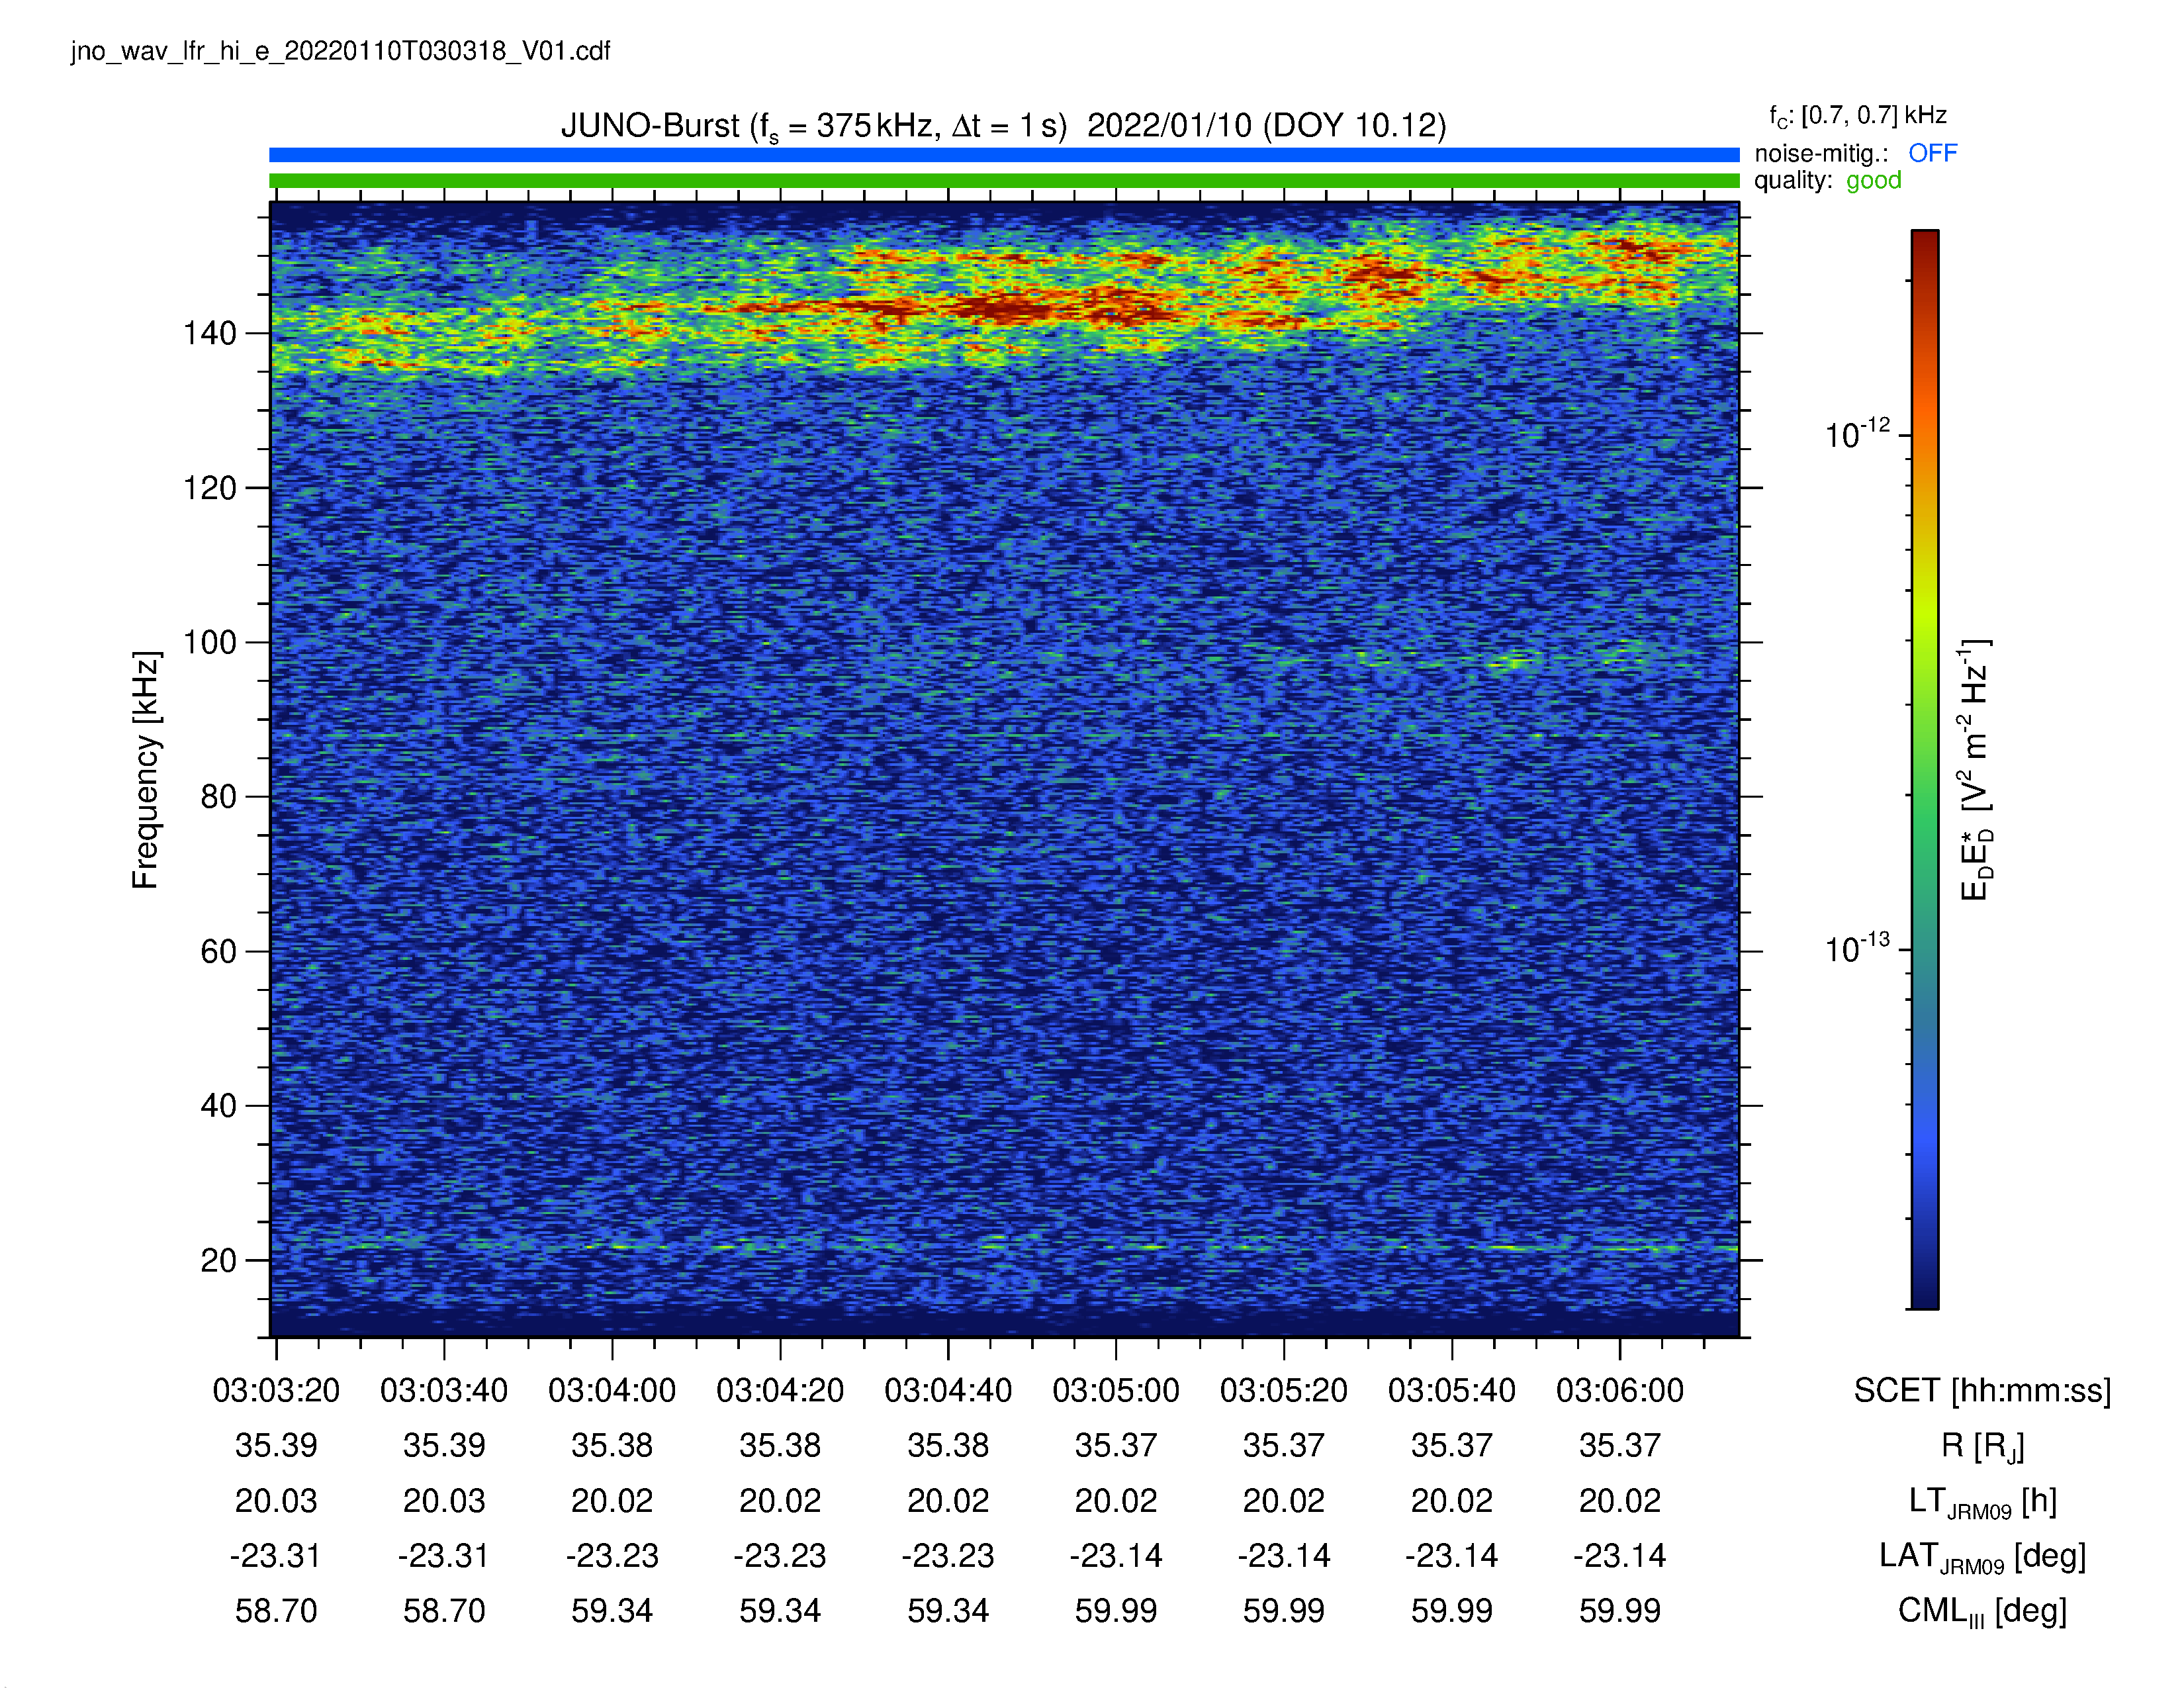The height and width of the screenshot is (1688, 2184).
Task: Click the LT JRM09 [h] row label
Action: coord(1982,1502)
